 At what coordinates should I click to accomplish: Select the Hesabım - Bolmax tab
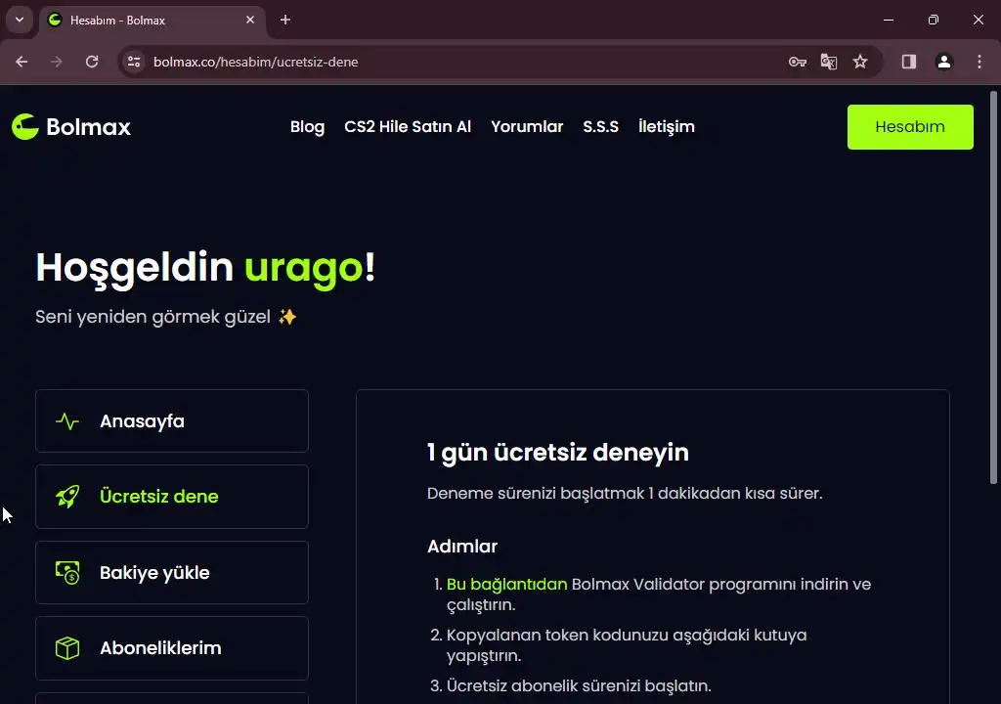152,20
